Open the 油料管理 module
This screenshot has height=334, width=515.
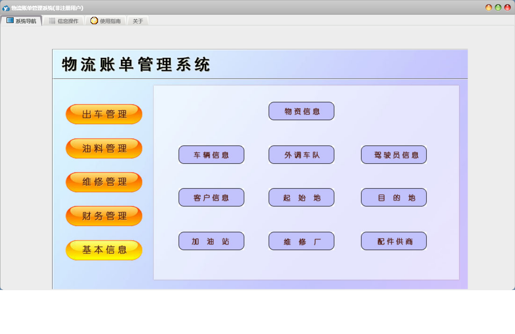click(104, 148)
